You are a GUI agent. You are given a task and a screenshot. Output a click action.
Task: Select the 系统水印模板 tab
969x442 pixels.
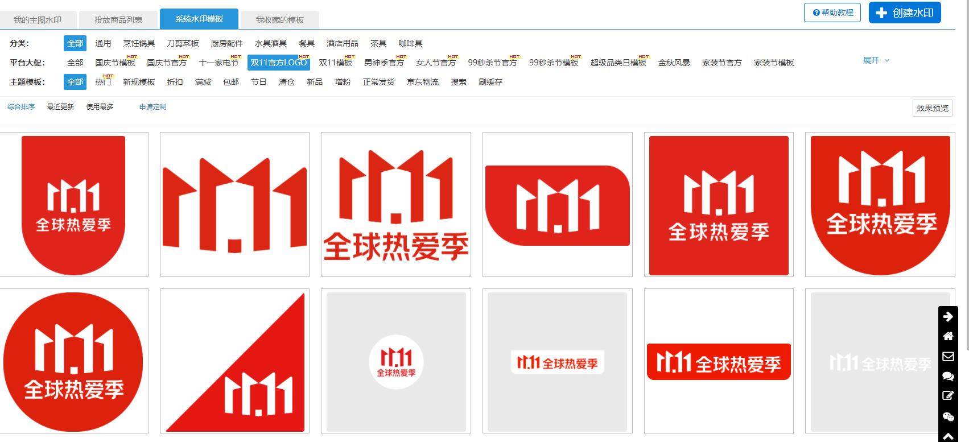(199, 19)
